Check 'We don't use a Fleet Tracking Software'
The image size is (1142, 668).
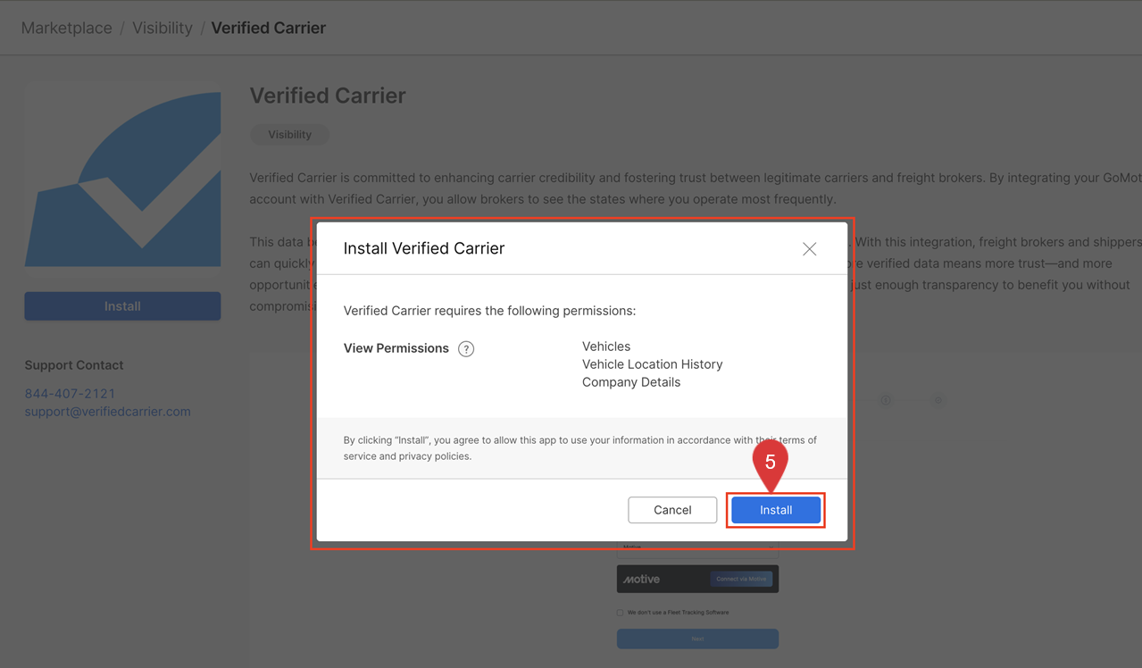click(621, 613)
